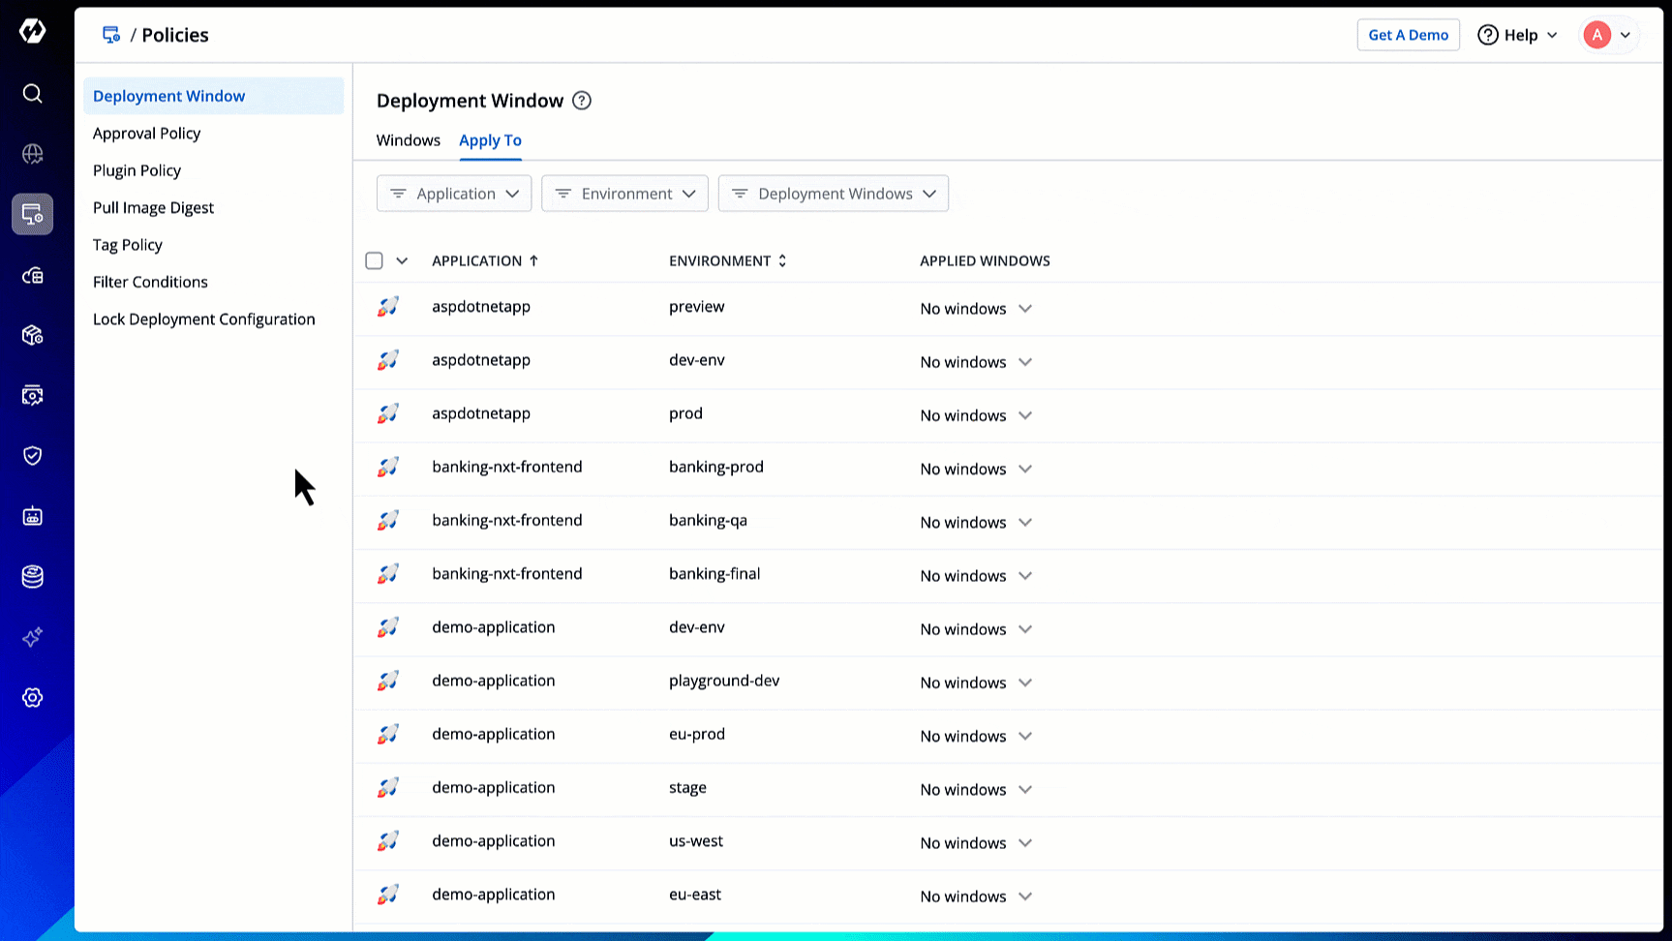Open the Environment filter dropdown

pyautogui.click(x=624, y=194)
